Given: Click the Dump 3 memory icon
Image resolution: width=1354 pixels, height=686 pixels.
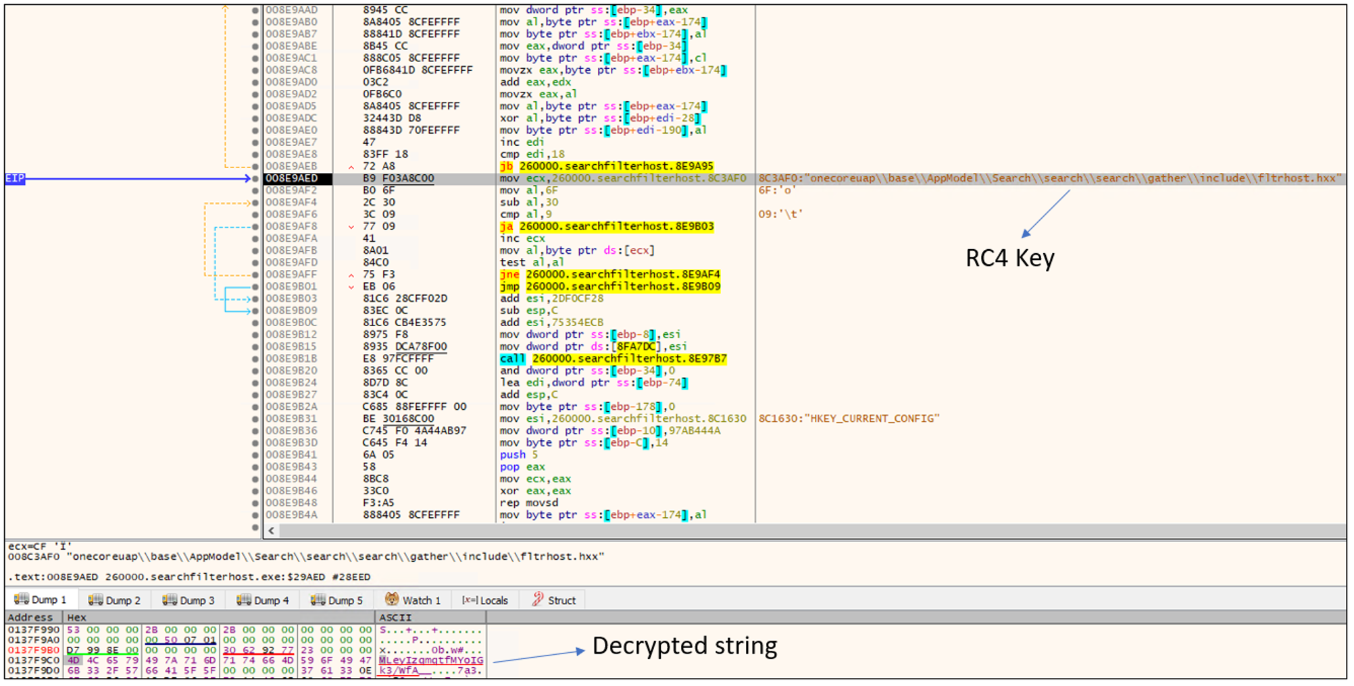Looking at the screenshot, I should 170,600.
